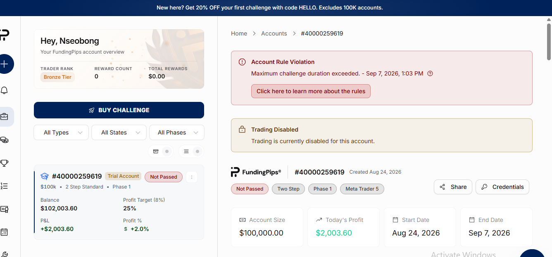Expand the All Phases dropdown
Screen dimensions: 552x257
(177, 132)
